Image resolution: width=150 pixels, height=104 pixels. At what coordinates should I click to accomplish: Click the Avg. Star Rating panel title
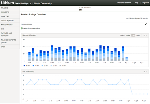(28, 71)
